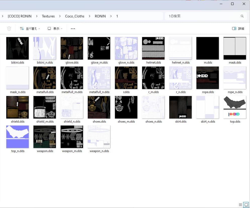Select the shield.dds texture file
This screenshot has height=208, width=250.
[x=17, y=107]
